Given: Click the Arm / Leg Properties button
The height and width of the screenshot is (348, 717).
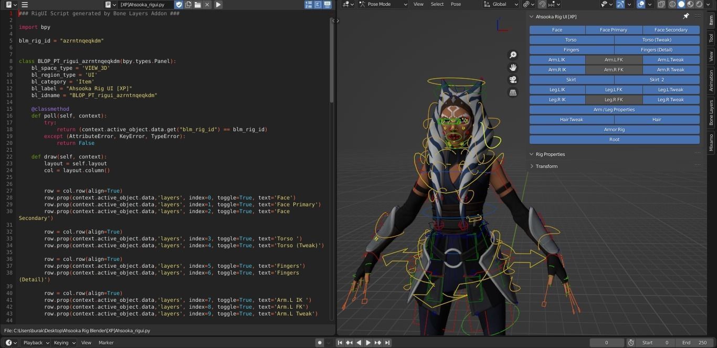Looking at the screenshot, I should (x=614, y=110).
